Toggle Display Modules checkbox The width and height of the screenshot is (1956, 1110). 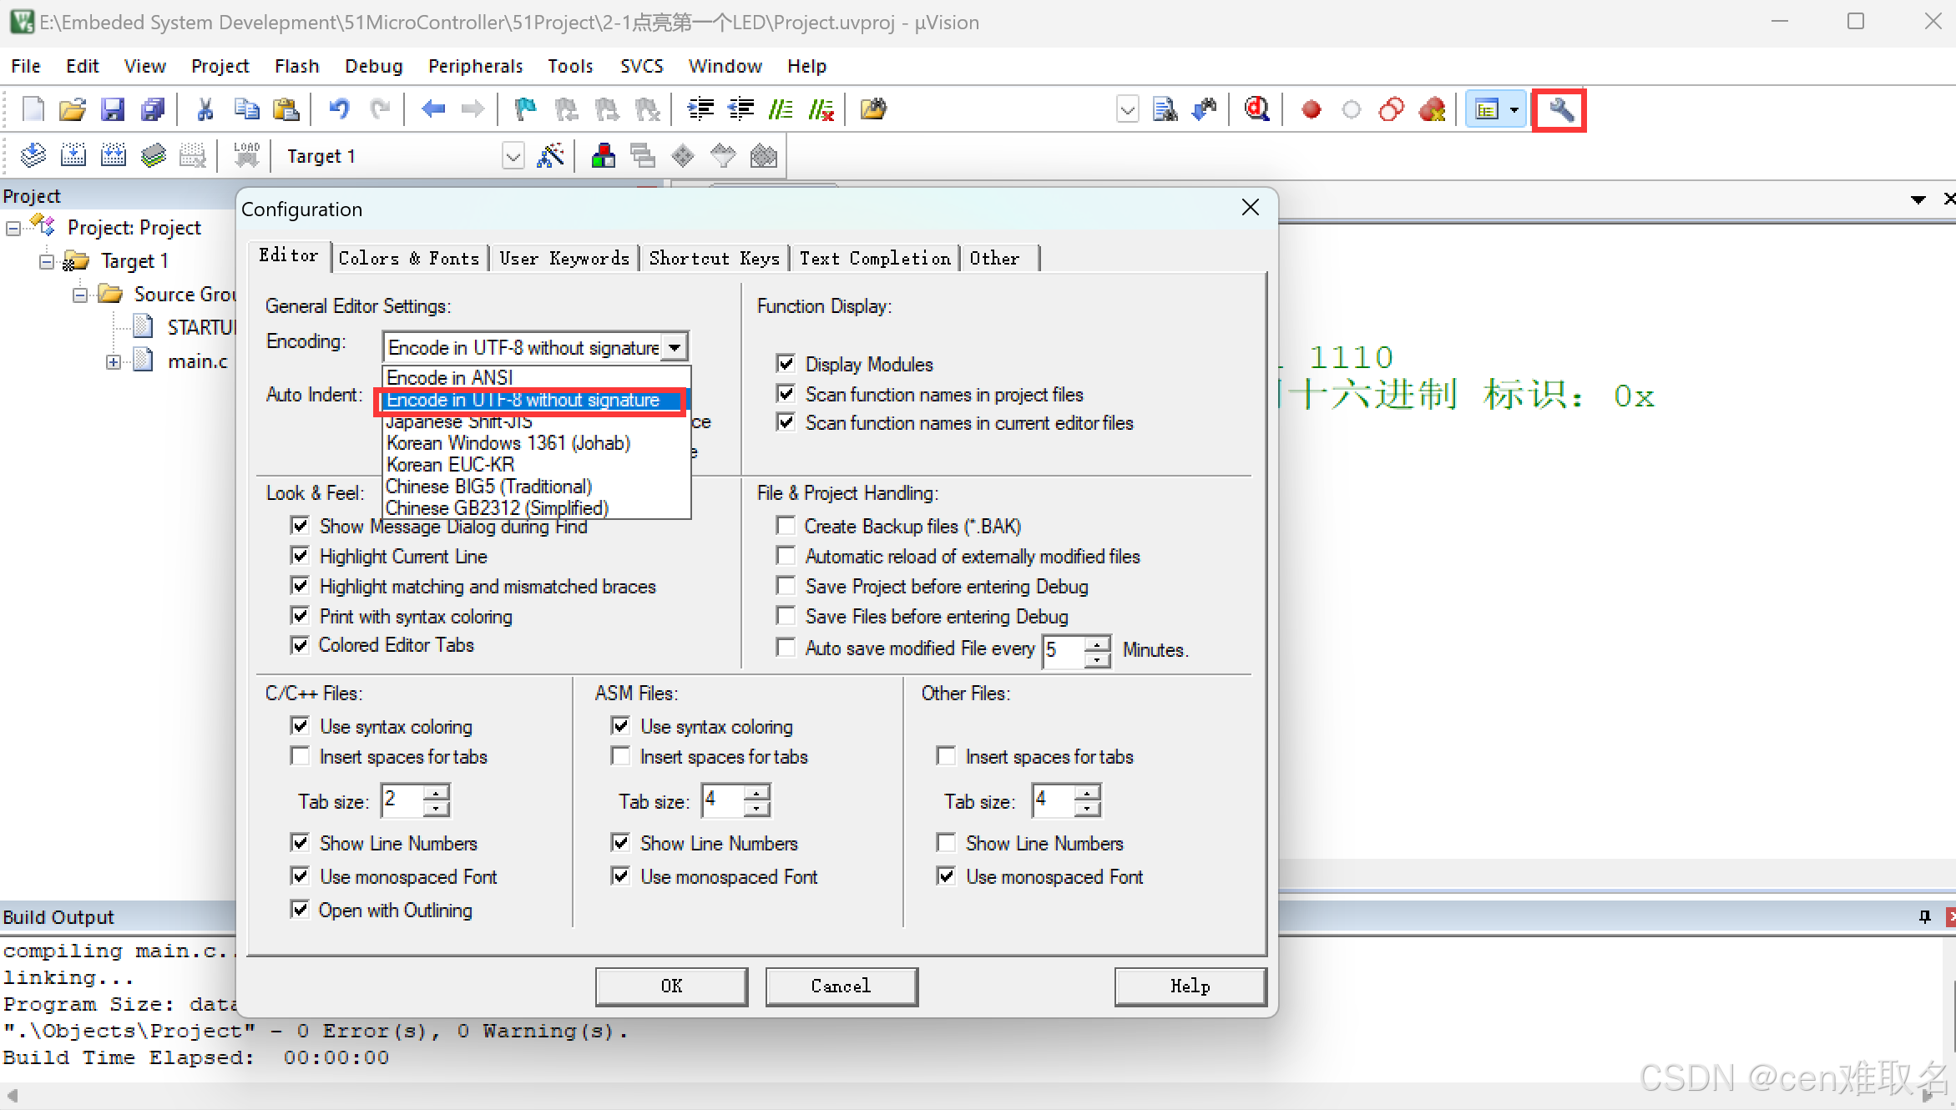point(786,364)
